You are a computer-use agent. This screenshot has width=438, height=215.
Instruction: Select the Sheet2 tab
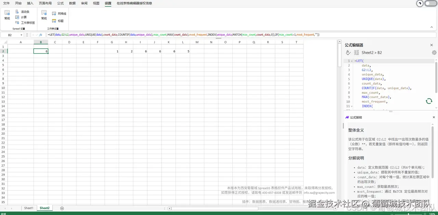pos(44,208)
